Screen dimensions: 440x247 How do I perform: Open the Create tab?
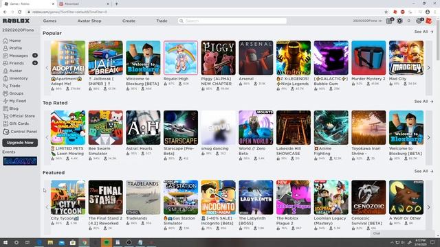pos(129,21)
